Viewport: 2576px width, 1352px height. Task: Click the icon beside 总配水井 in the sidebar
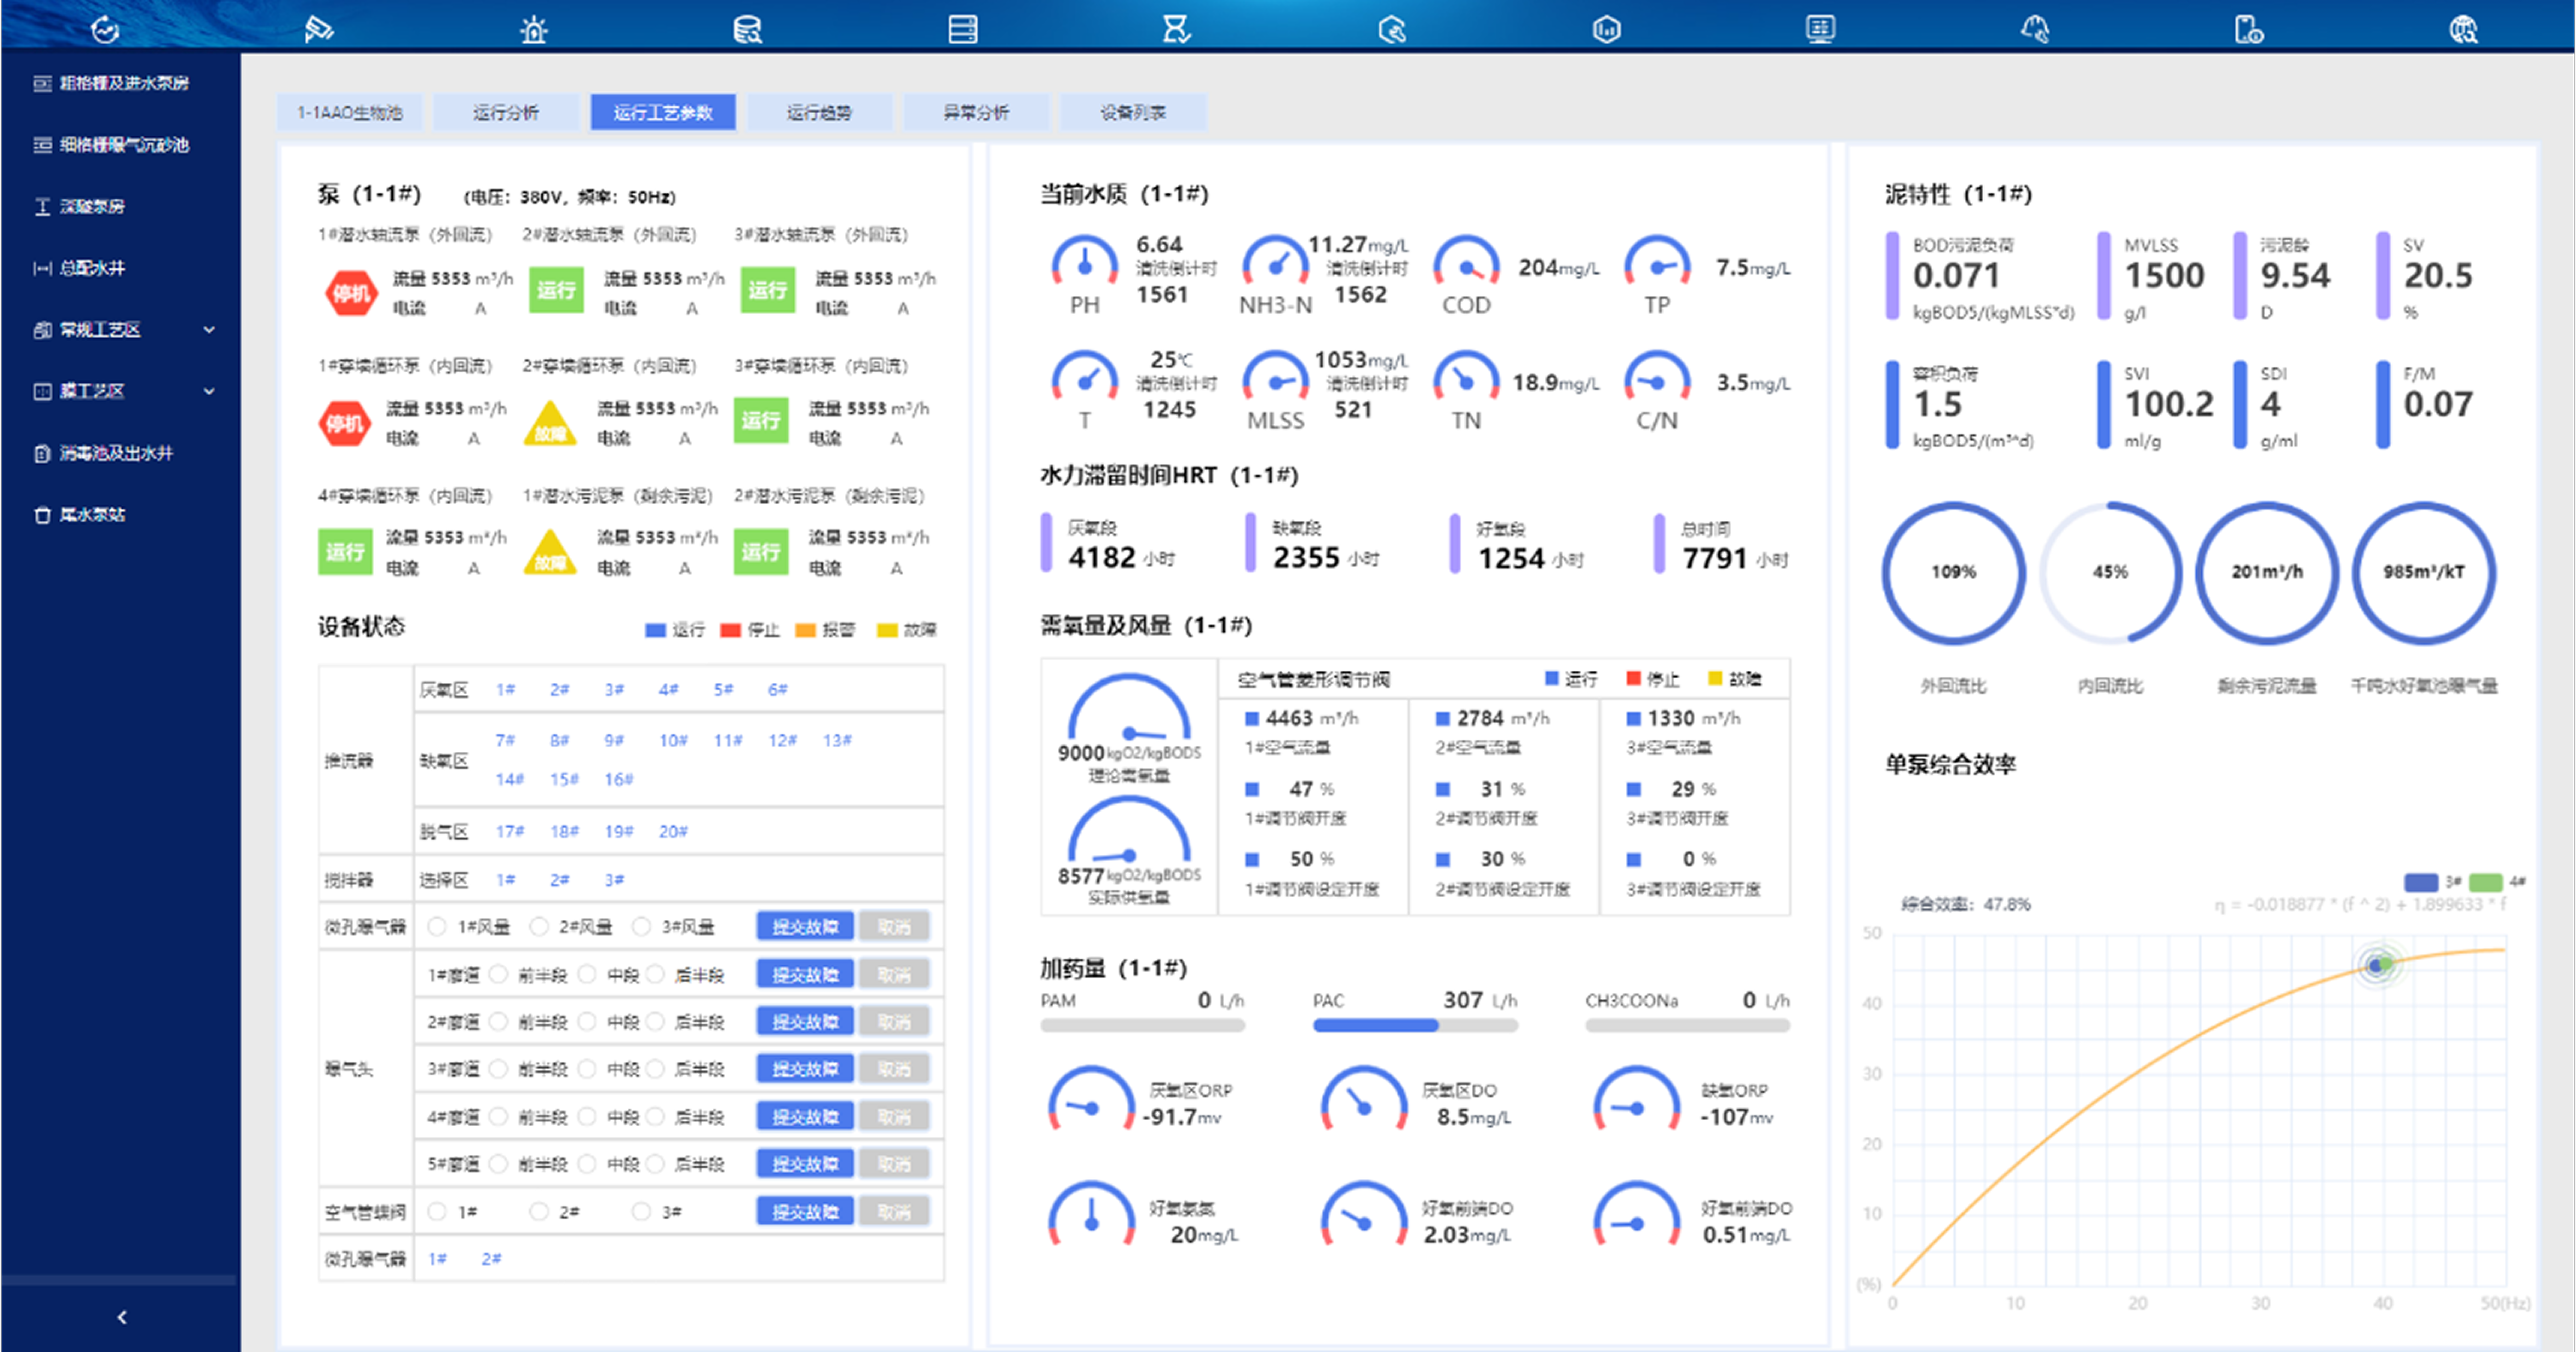[x=42, y=268]
